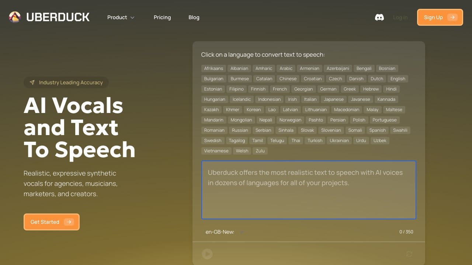Select Arabic as the speech language

click(x=286, y=68)
